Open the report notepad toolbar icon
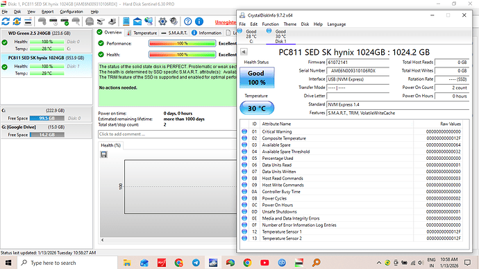Image resolution: width=479 pixels, height=269 pixels. coord(126,22)
